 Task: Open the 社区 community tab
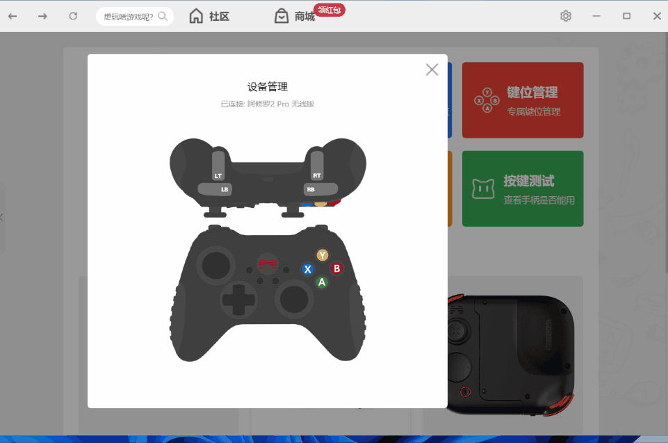(x=209, y=16)
